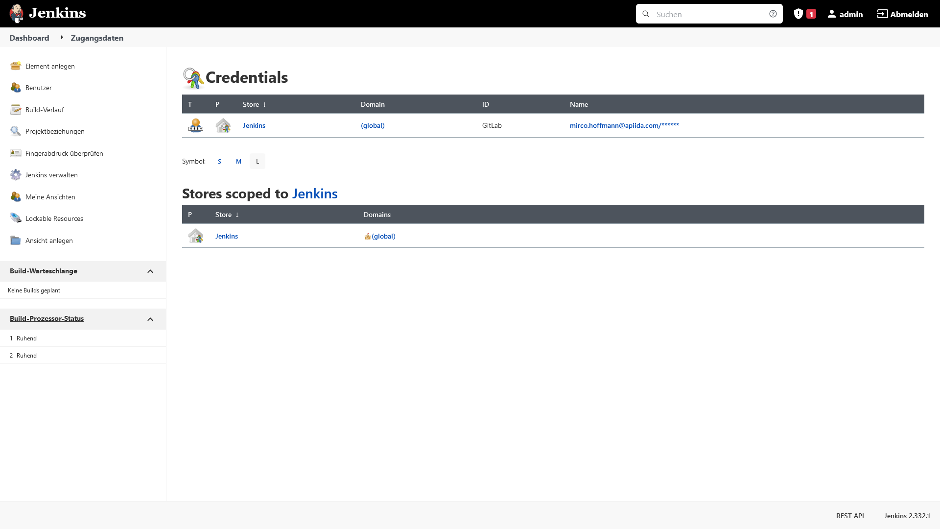Open Projektbeziehungen in the sidebar
This screenshot has height=529, width=940.
click(x=55, y=131)
